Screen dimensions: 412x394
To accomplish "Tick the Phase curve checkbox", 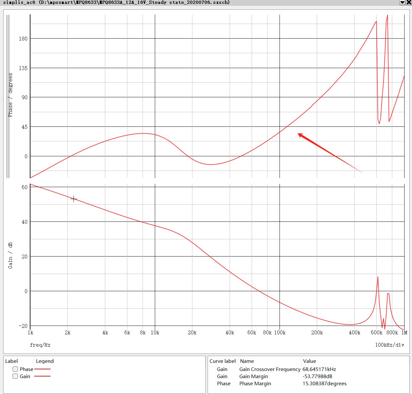I will click(x=15, y=369).
